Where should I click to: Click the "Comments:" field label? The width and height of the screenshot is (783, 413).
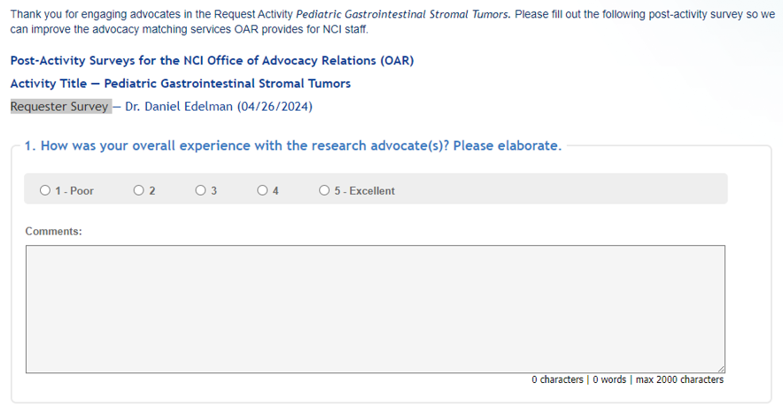(53, 231)
